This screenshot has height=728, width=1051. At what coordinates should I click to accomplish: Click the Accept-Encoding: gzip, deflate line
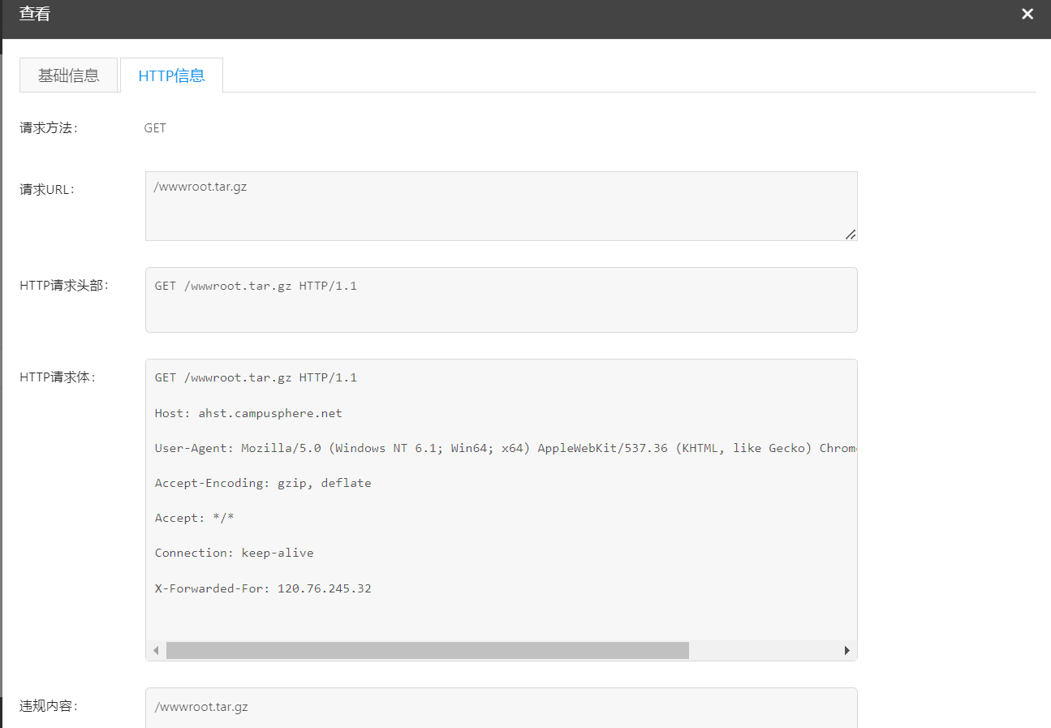(x=263, y=483)
